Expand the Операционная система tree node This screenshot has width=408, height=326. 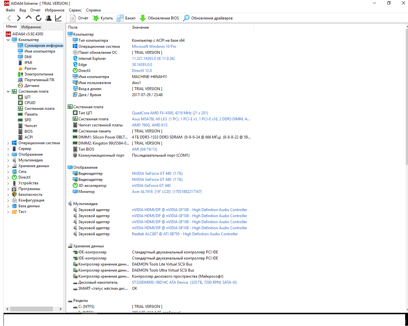tap(8, 143)
